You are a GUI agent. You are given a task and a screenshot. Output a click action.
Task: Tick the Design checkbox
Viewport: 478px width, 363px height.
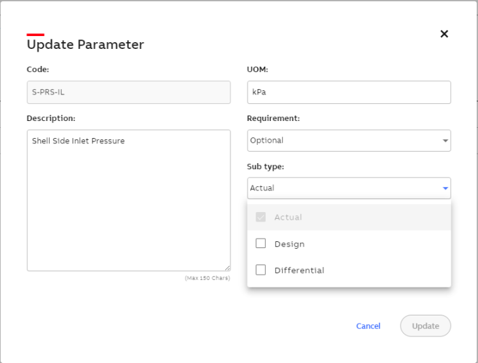tap(260, 243)
